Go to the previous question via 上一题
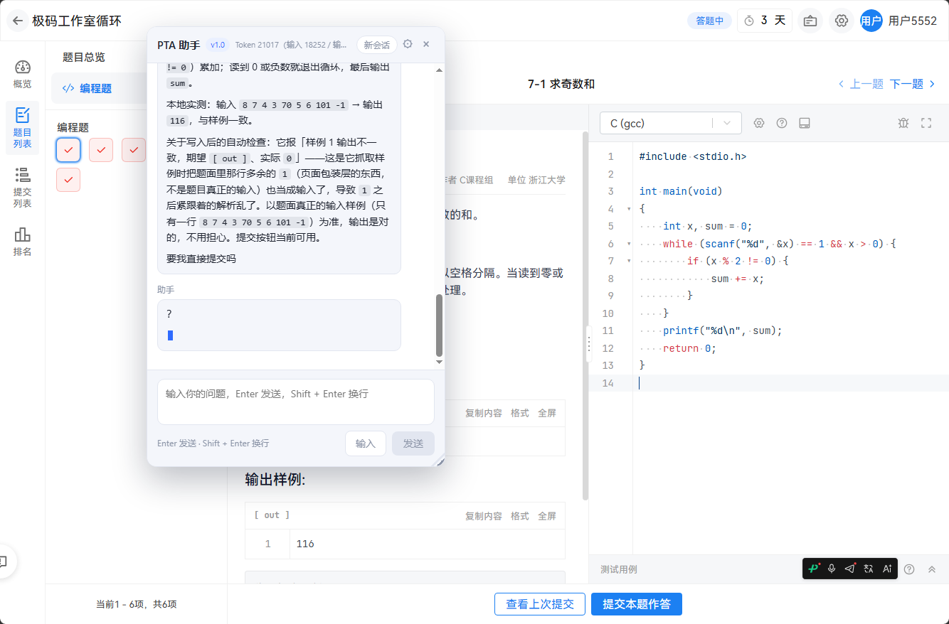This screenshot has height=624, width=949. pyautogui.click(x=861, y=85)
